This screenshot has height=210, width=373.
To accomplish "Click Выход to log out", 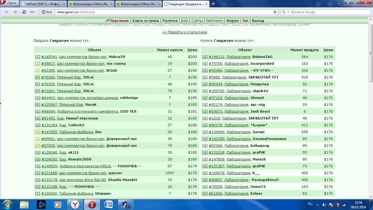I will 258,21.
